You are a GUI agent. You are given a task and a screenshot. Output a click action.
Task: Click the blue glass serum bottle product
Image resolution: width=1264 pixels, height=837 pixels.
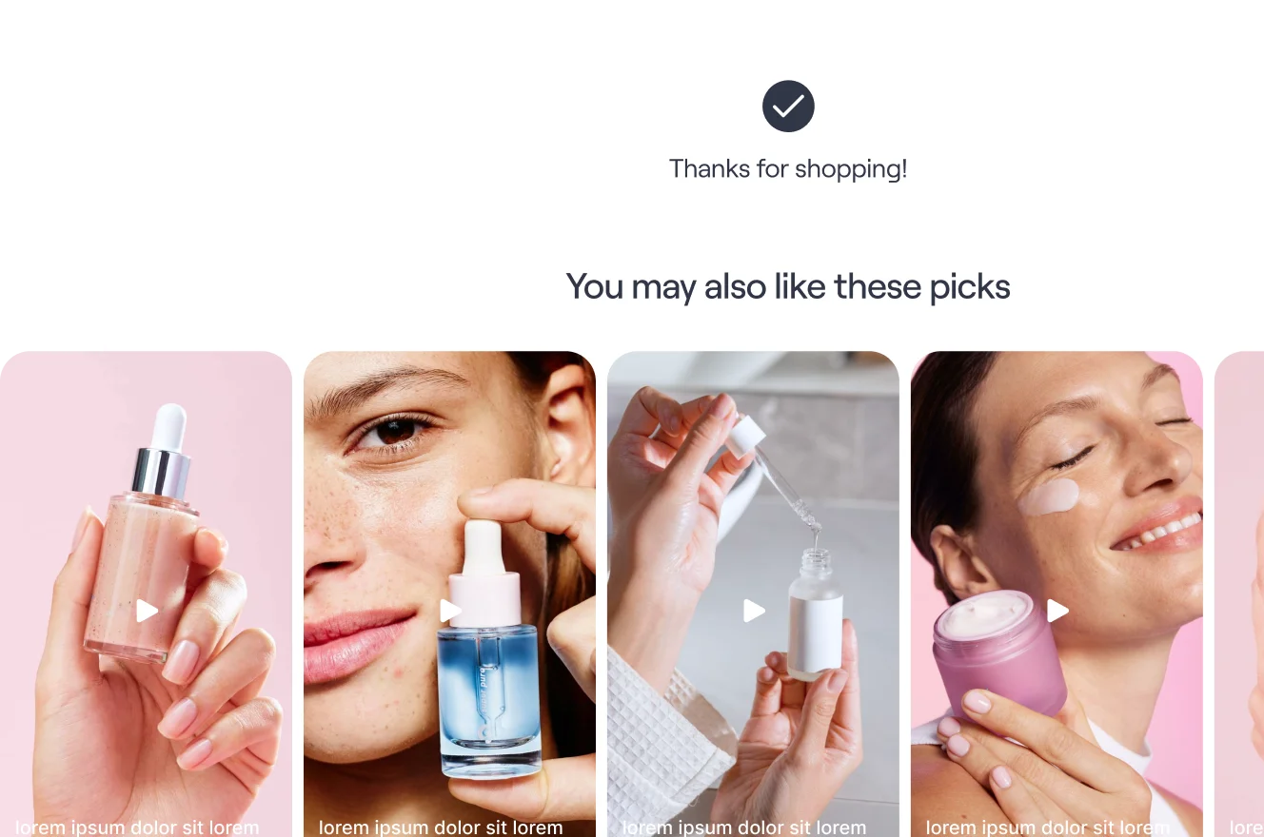pyautogui.click(x=488, y=649)
